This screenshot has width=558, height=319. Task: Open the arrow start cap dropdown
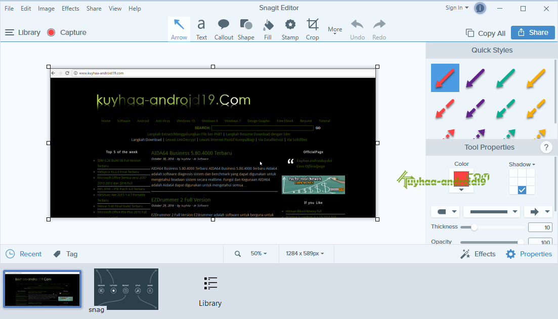pyautogui.click(x=446, y=212)
